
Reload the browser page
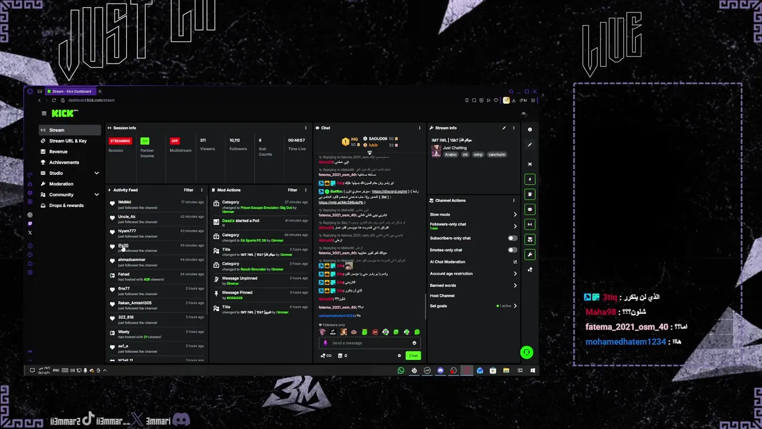(x=54, y=100)
